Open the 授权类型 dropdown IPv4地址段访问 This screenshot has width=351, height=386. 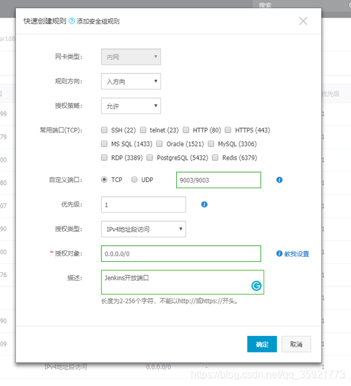click(143, 229)
